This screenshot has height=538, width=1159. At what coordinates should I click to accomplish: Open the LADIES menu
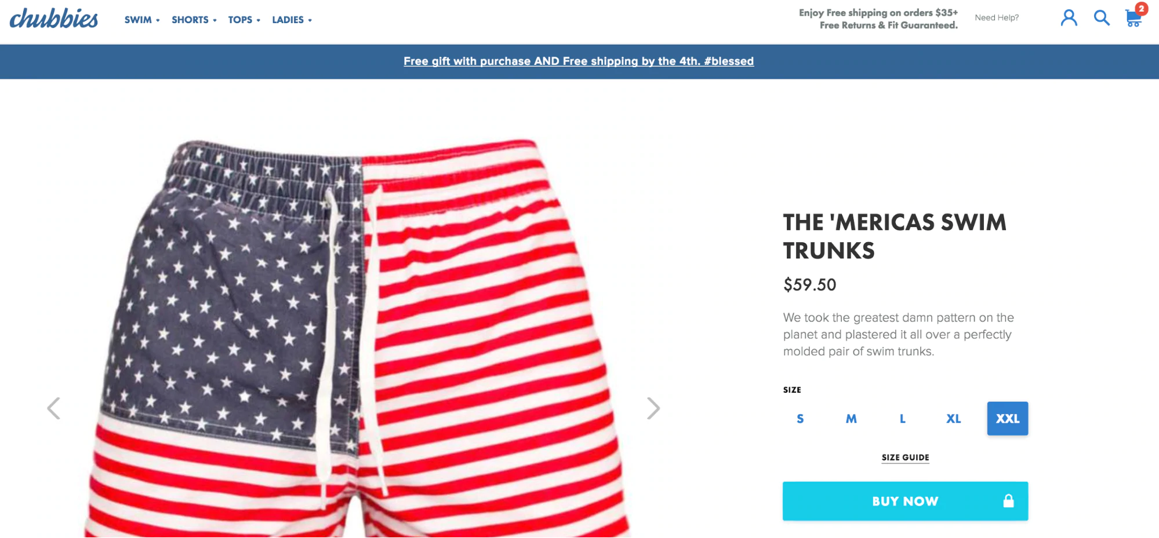pos(292,20)
